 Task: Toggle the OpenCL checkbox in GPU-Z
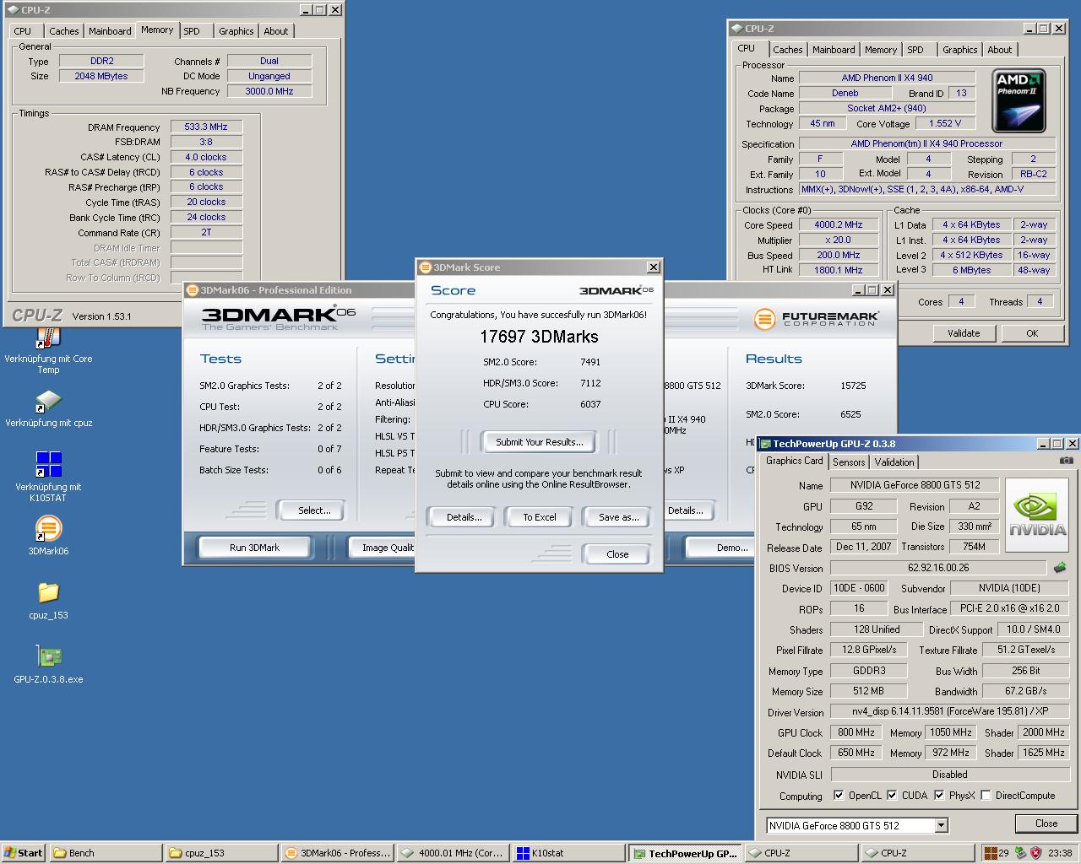(839, 795)
